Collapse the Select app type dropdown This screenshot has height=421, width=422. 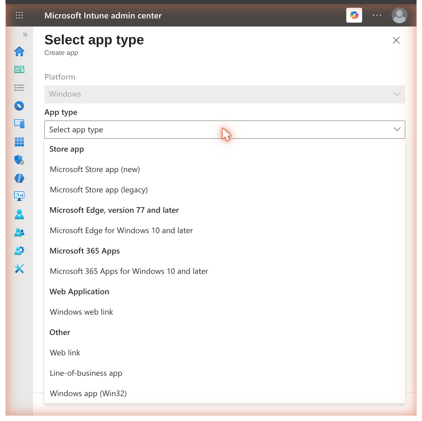pyautogui.click(x=225, y=130)
